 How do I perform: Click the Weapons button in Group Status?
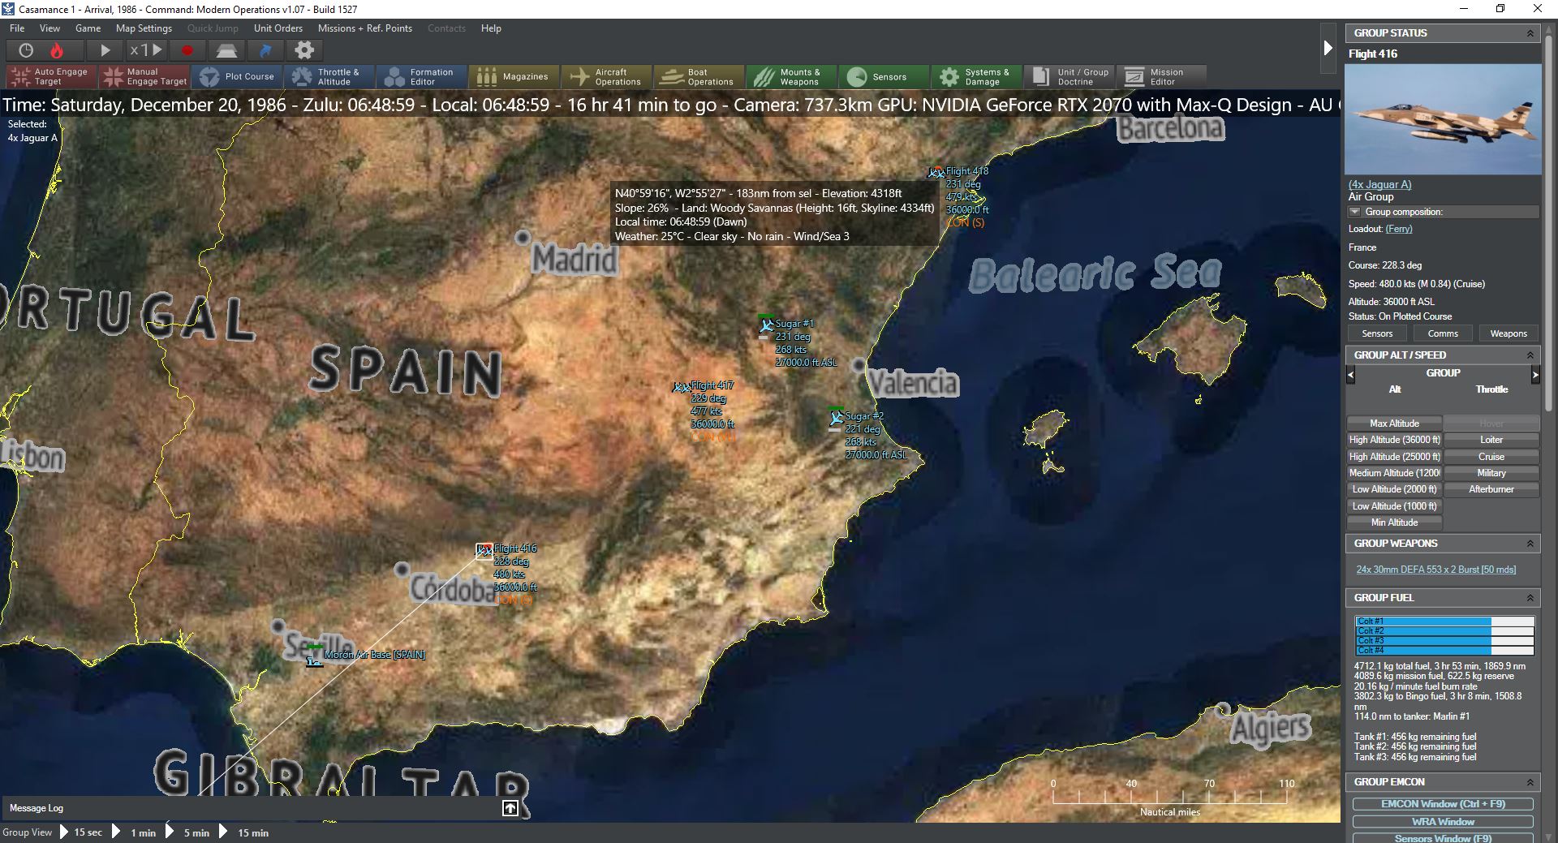[1509, 333]
